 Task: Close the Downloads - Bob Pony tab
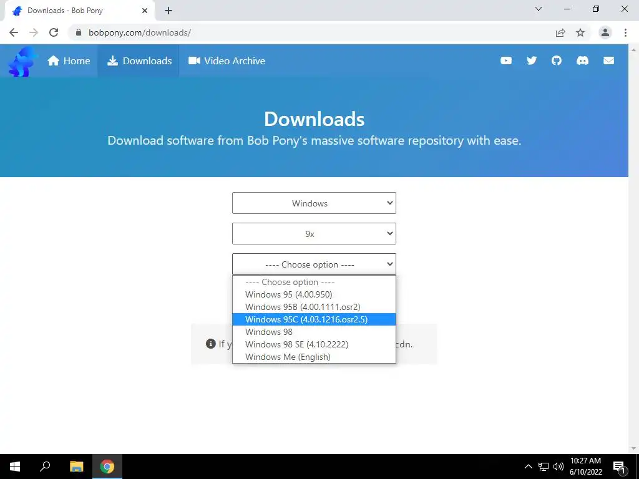coord(145,11)
